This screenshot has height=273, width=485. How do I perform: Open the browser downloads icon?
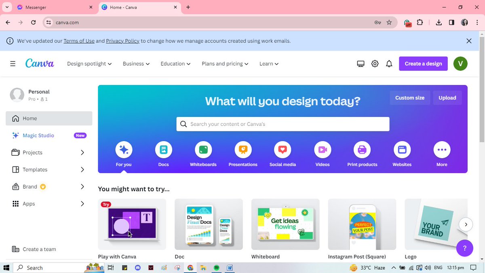pos(439,23)
